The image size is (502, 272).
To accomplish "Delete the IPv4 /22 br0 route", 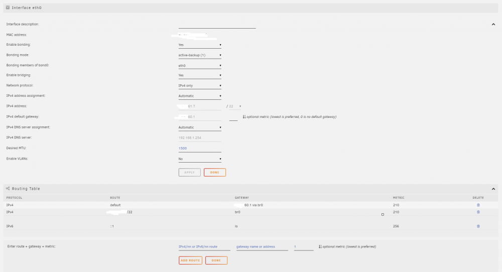I will (478, 212).
